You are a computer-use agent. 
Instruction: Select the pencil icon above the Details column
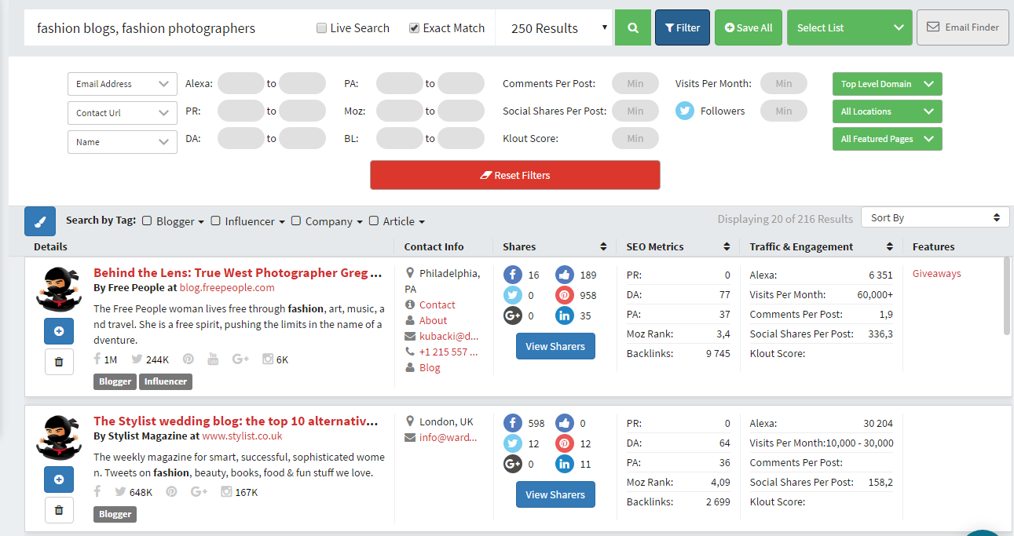point(40,221)
